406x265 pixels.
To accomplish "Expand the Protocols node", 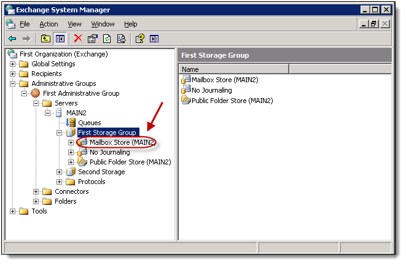I will (59, 182).
